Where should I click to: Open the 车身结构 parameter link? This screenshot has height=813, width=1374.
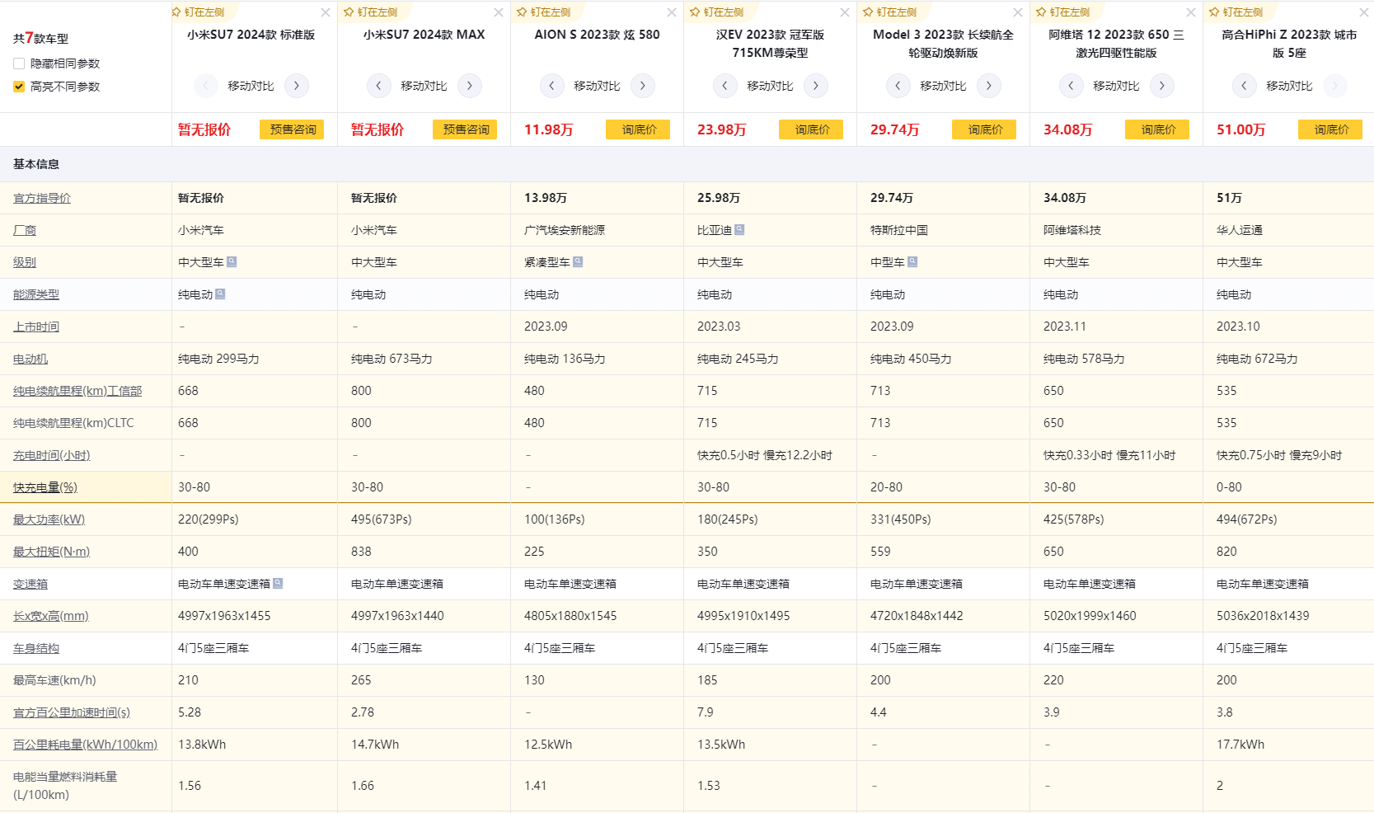click(36, 648)
